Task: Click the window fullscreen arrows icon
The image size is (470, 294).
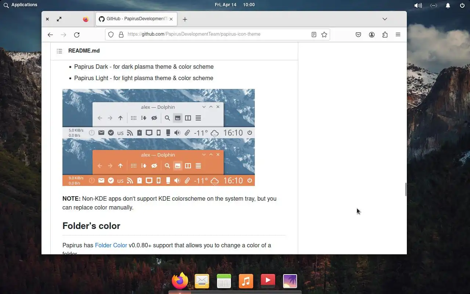Action: 59,19
